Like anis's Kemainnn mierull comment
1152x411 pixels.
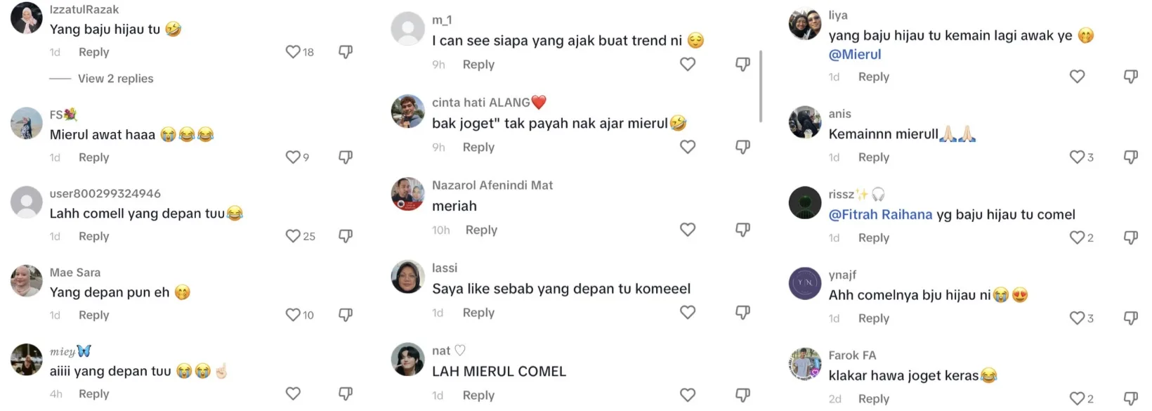(x=1077, y=157)
